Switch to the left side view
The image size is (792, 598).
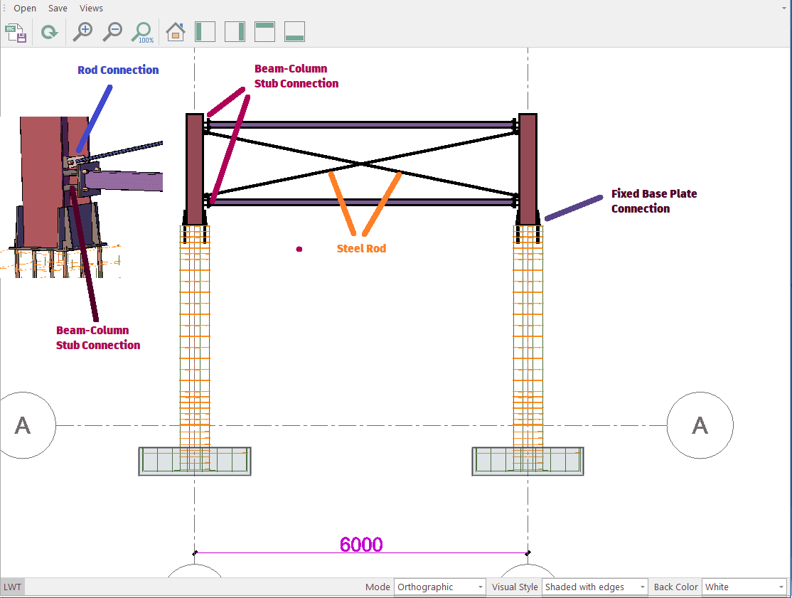pyautogui.click(x=205, y=32)
